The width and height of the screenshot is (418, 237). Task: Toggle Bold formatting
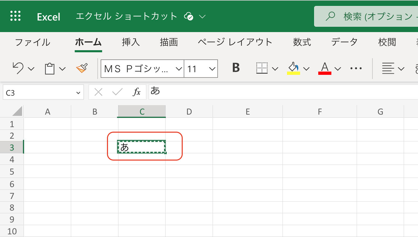pos(236,68)
